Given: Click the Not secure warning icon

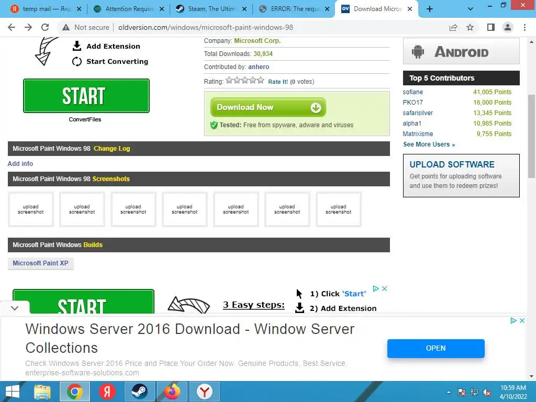Looking at the screenshot, I should tap(66, 27).
